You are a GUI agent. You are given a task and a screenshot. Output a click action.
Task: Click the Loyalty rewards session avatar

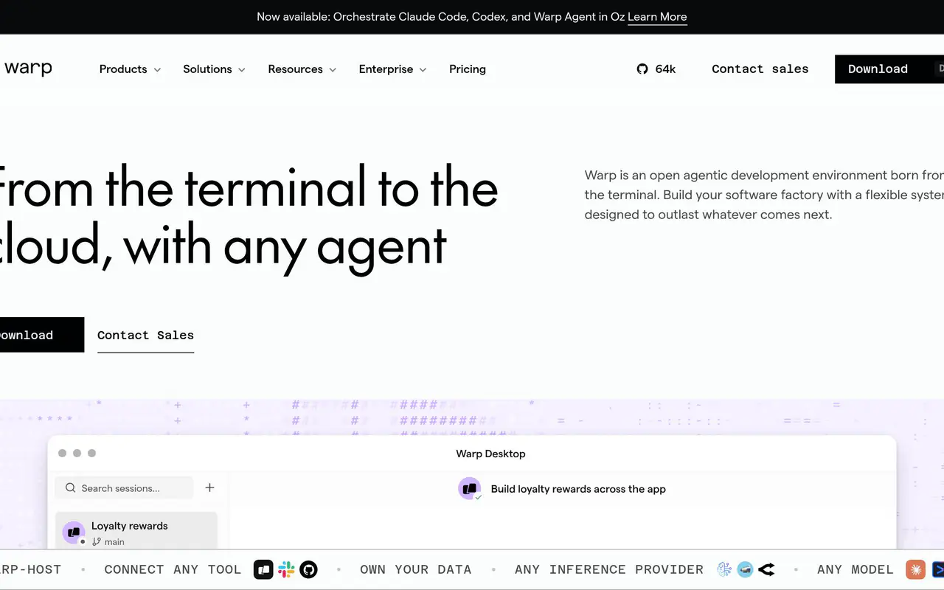click(x=74, y=532)
